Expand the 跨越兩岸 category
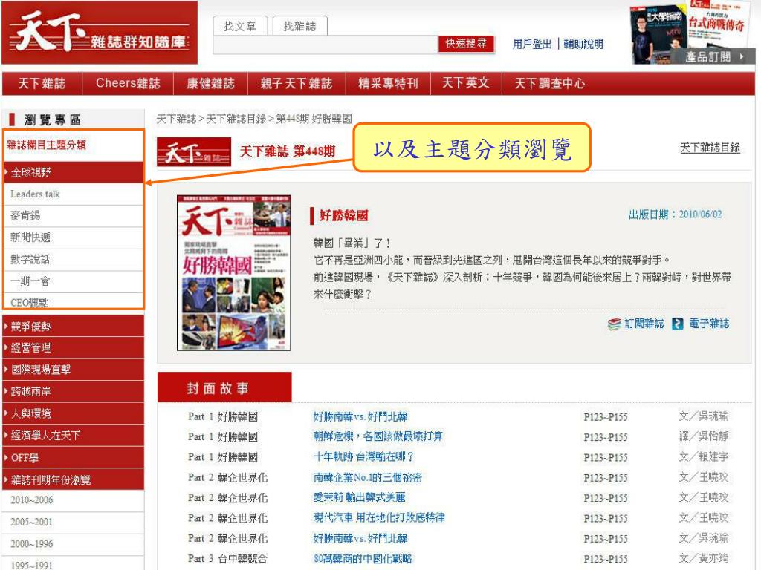Viewport: 761px width, 570px height. [74, 391]
